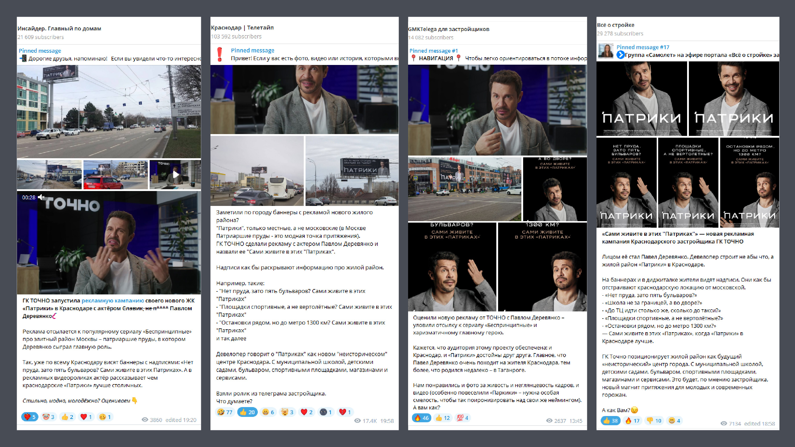
Task: Open the bus and billboard photo in Краснодар post
Action: 257,171
